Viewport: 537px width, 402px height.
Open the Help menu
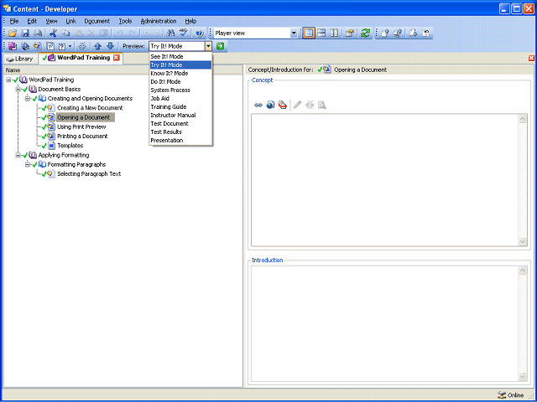point(190,21)
